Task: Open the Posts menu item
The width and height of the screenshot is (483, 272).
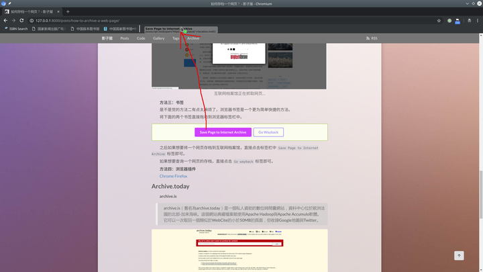Action: (x=125, y=38)
